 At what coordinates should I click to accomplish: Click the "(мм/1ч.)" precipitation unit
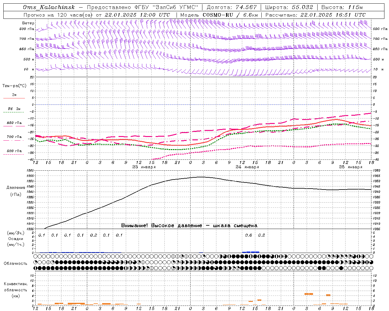click(16, 244)
